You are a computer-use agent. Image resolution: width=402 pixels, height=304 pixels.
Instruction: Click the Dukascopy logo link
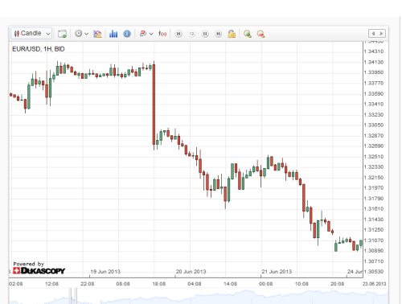click(x=39, y=270)
